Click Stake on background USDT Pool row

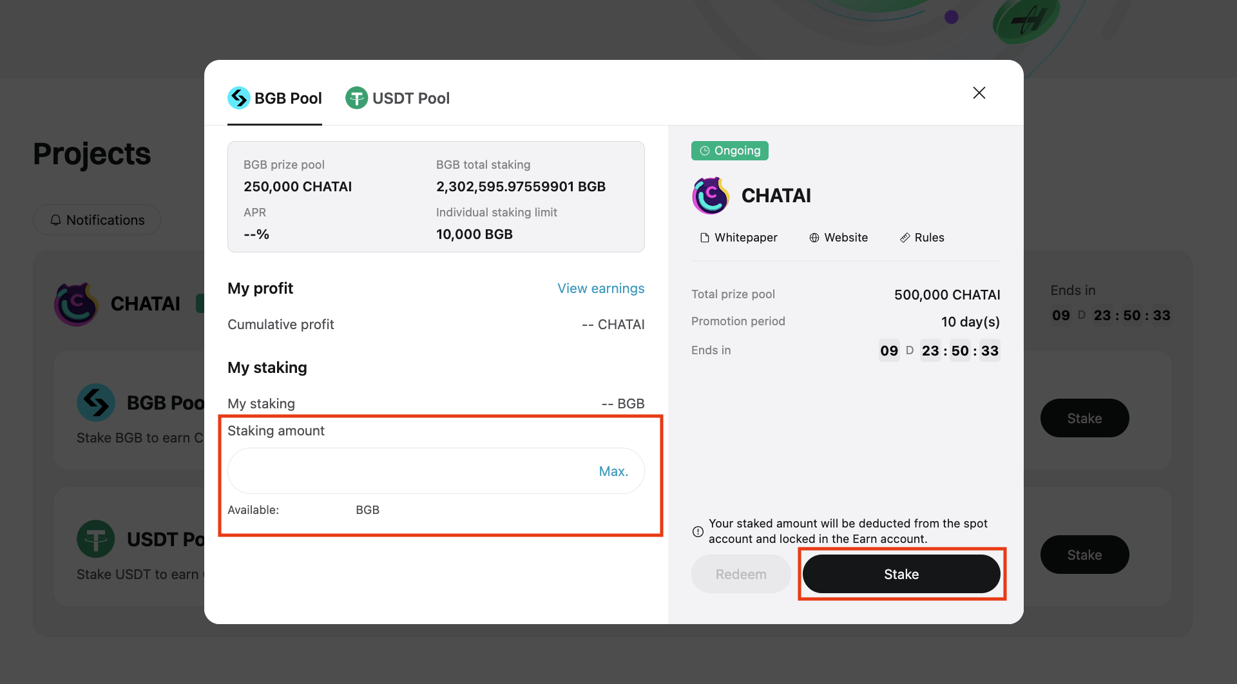1084,555
